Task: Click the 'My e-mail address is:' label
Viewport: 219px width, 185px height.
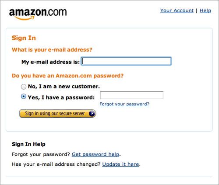Action: [x=50, y=62]
